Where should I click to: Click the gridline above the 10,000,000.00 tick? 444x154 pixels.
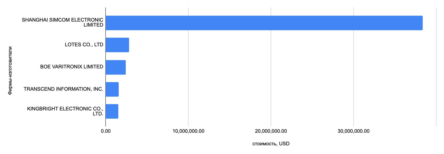point(188,77)
